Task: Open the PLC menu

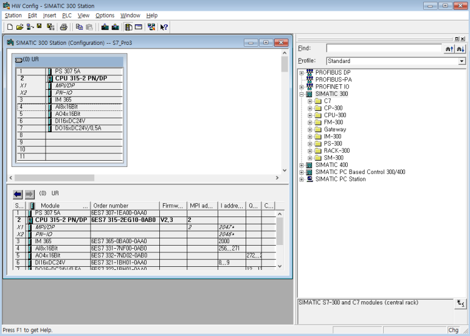Action: click(x=67, y=16)
